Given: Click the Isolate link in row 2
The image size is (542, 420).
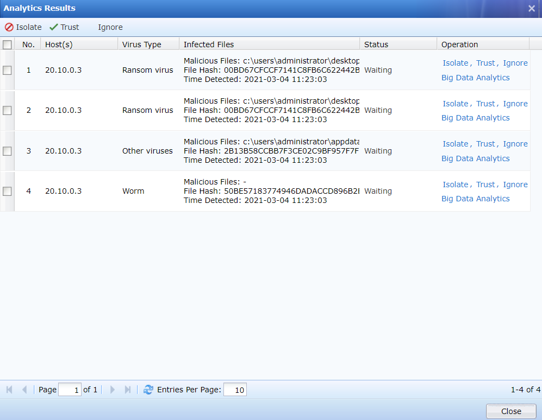Looking at the screenshot, I should [456, 104].
